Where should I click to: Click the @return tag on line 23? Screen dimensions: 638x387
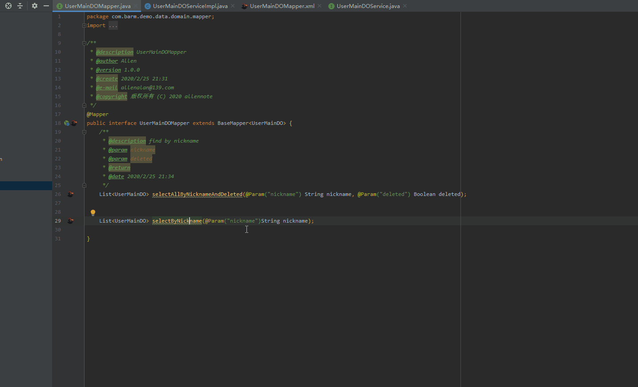click(x=119, y=168)
